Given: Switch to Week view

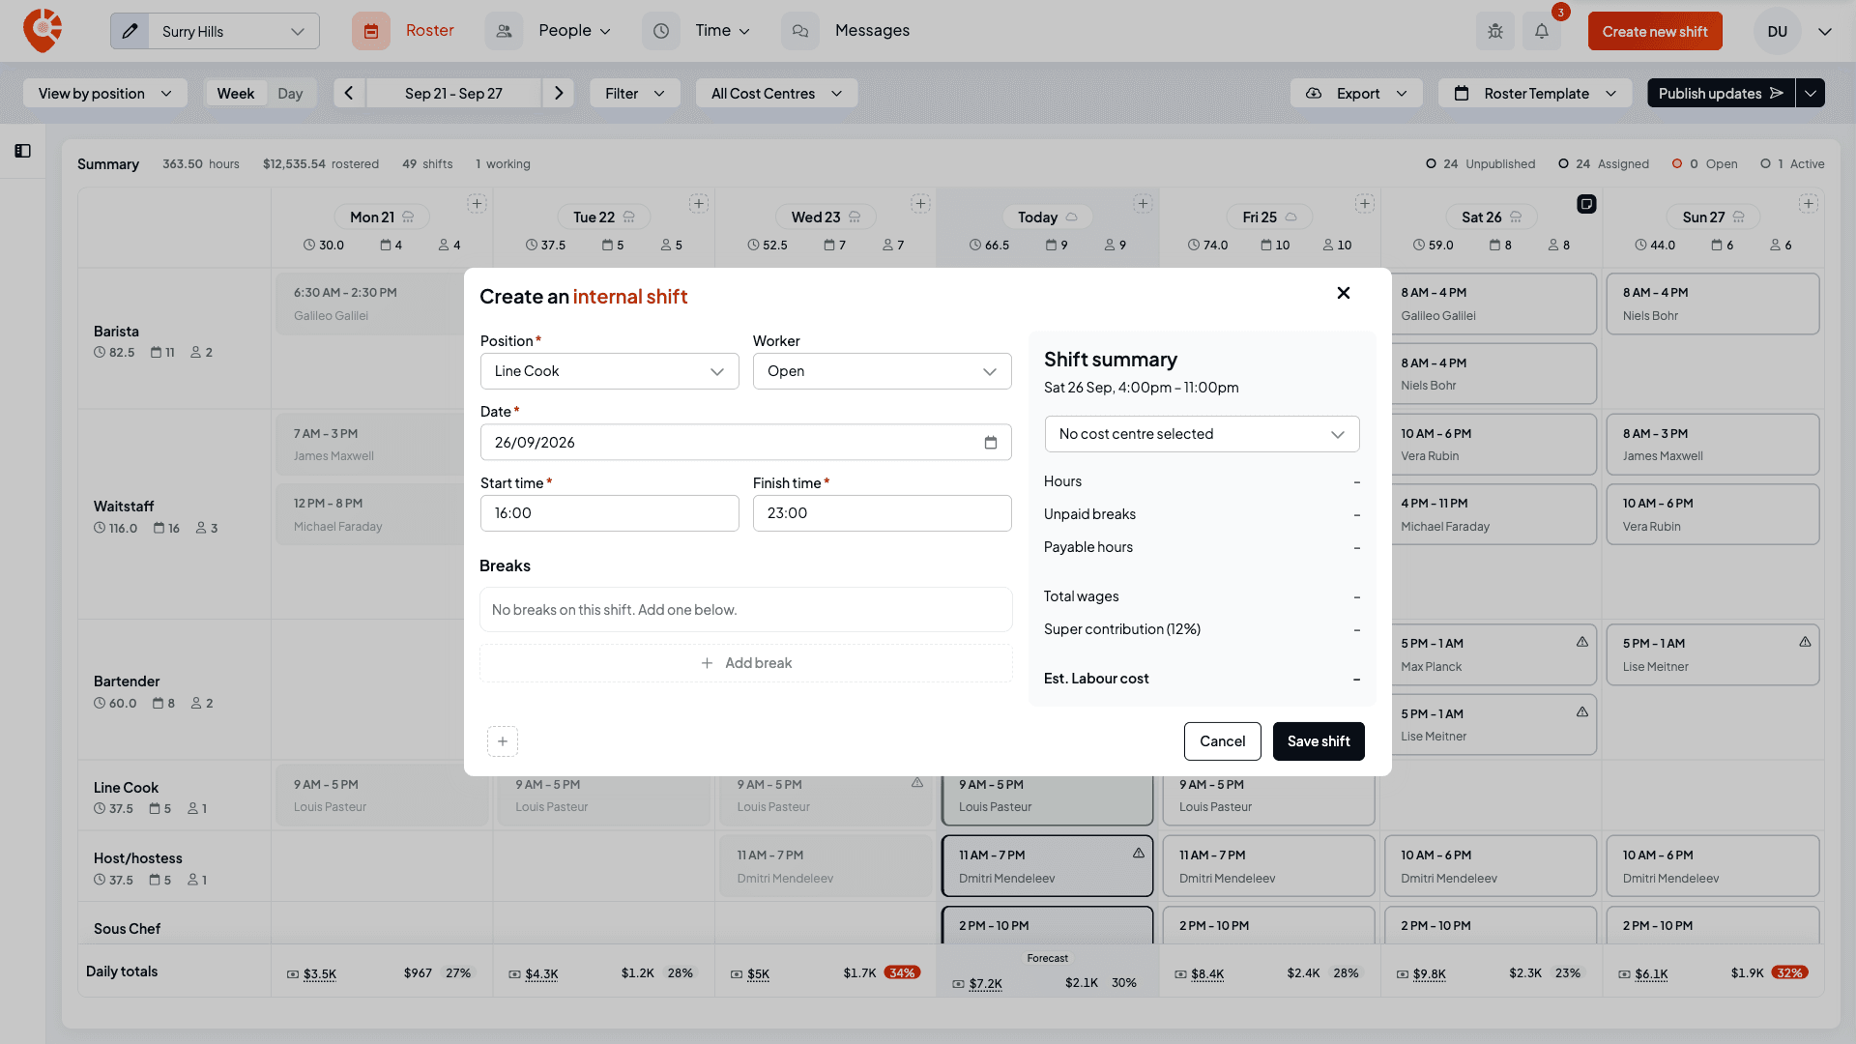Looking at the screenshot, I should click(x=236, y=93).
